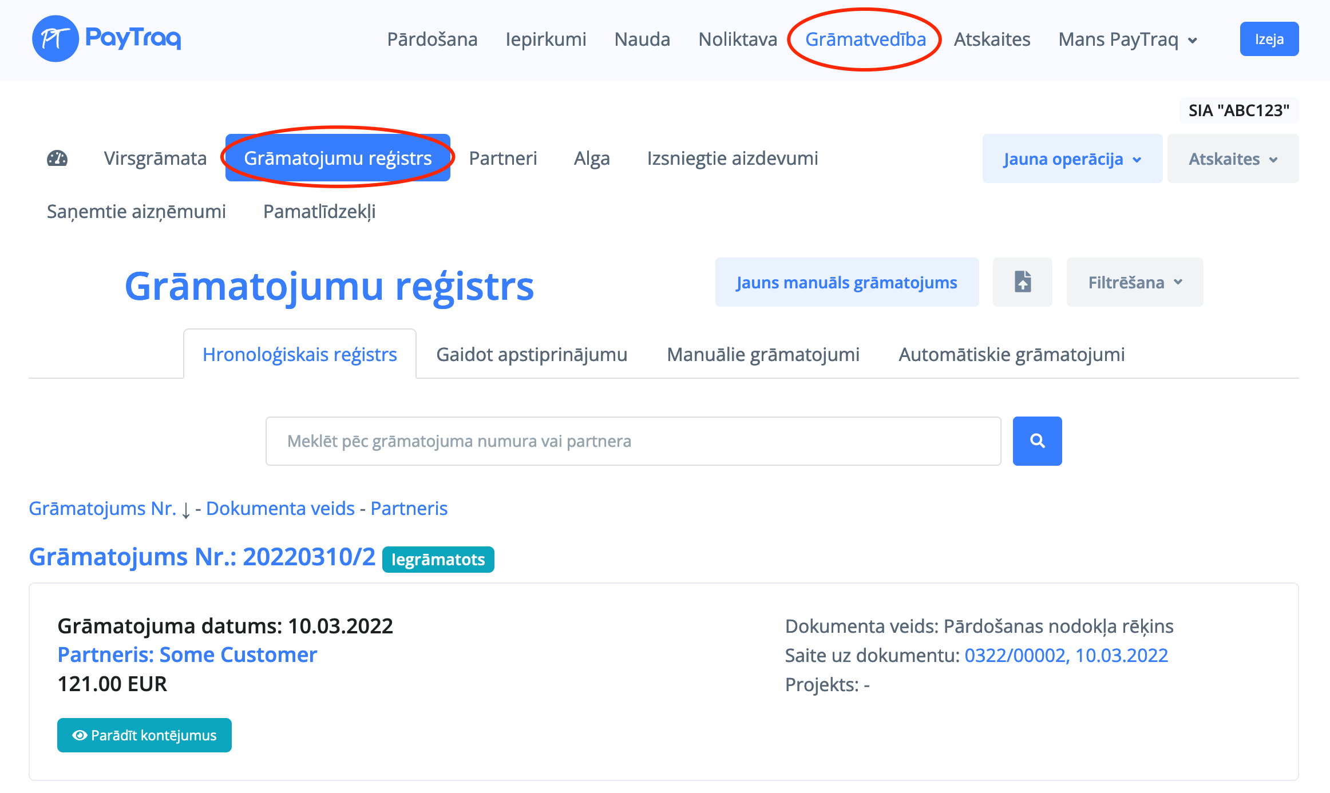Sort by Grāmatojums Nr. link
The width and height of the screenshot is (1330, 793).
tap(102, 509)
